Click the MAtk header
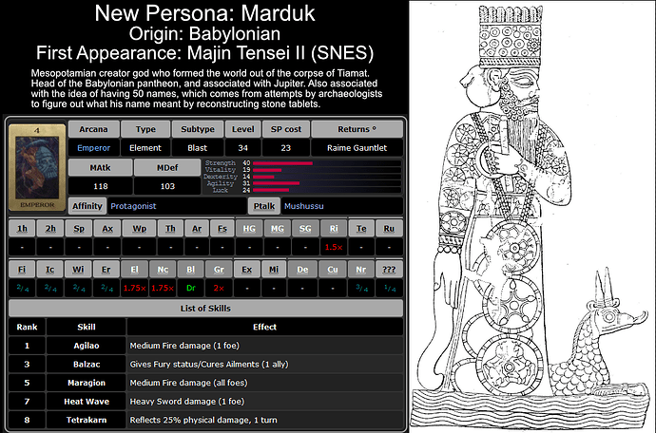This screenshot has width=656, height=433. tap(101, 168)
